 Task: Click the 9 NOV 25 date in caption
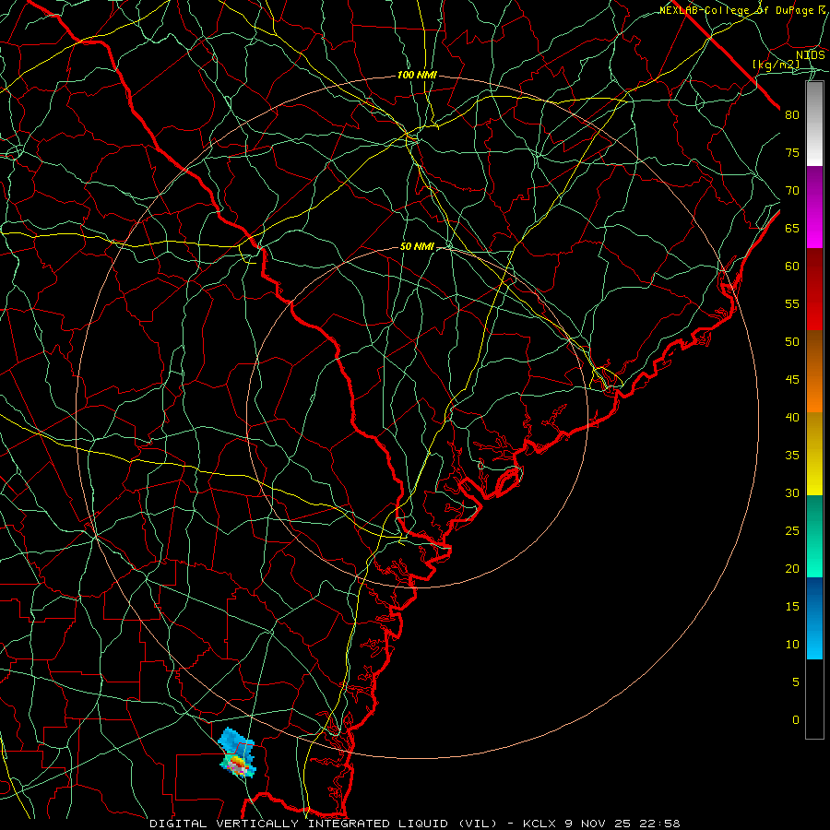(599, 824)
